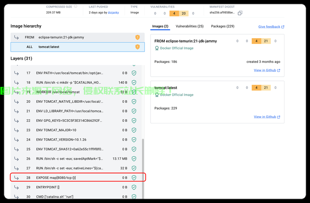Click the green shield for layer 25
Image resolution: width=310 pixels, height=203 pixels.
134,149
